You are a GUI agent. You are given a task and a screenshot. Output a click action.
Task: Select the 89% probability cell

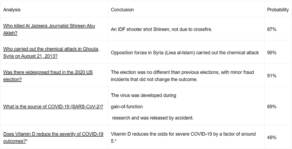point(272,106)
